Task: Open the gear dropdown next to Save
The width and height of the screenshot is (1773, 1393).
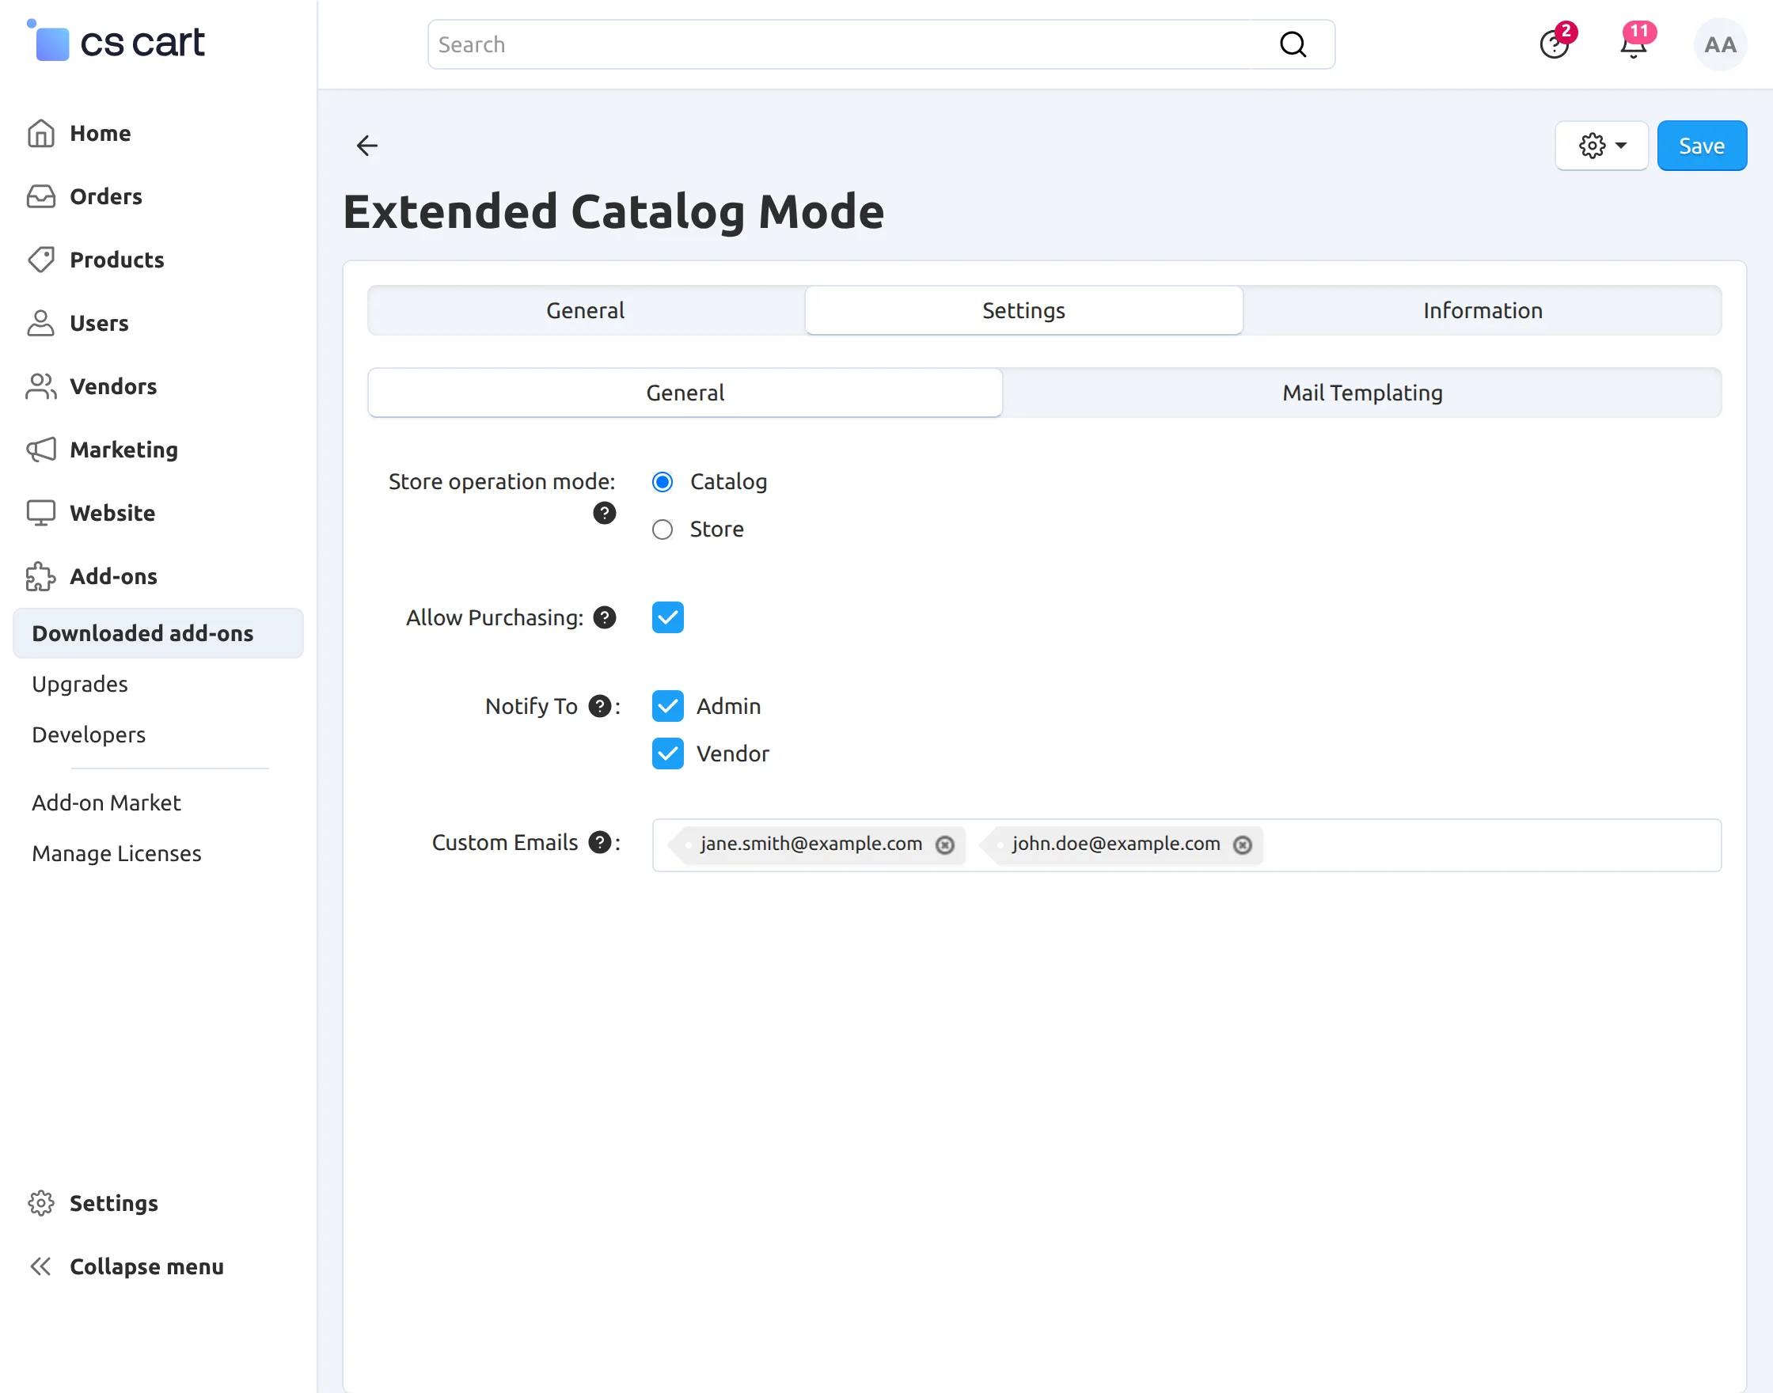Action: (1601, 145)
